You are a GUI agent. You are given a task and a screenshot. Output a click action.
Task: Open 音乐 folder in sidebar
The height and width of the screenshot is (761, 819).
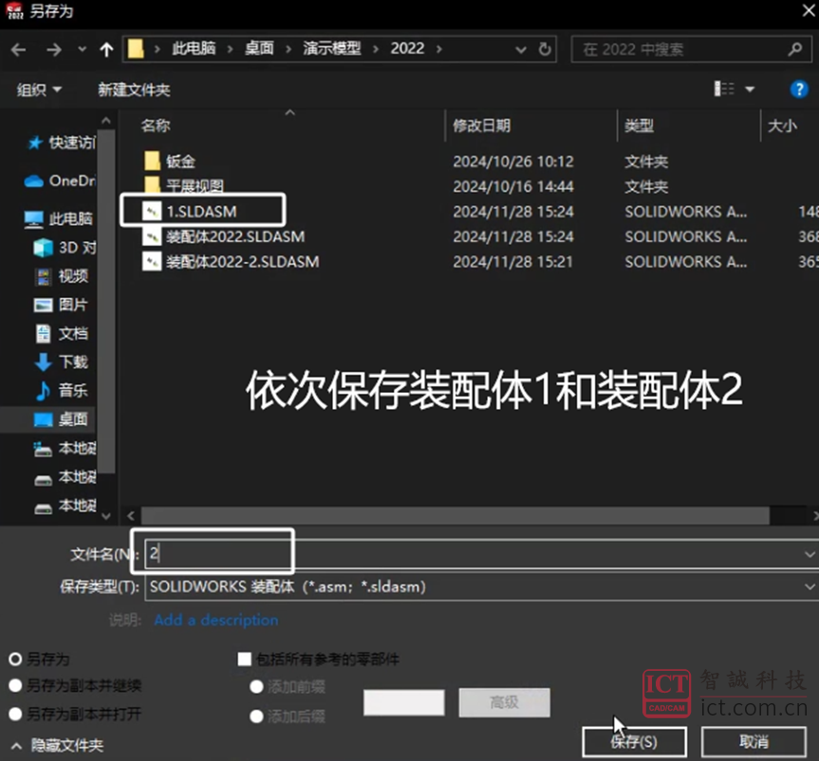click(61, 390)
